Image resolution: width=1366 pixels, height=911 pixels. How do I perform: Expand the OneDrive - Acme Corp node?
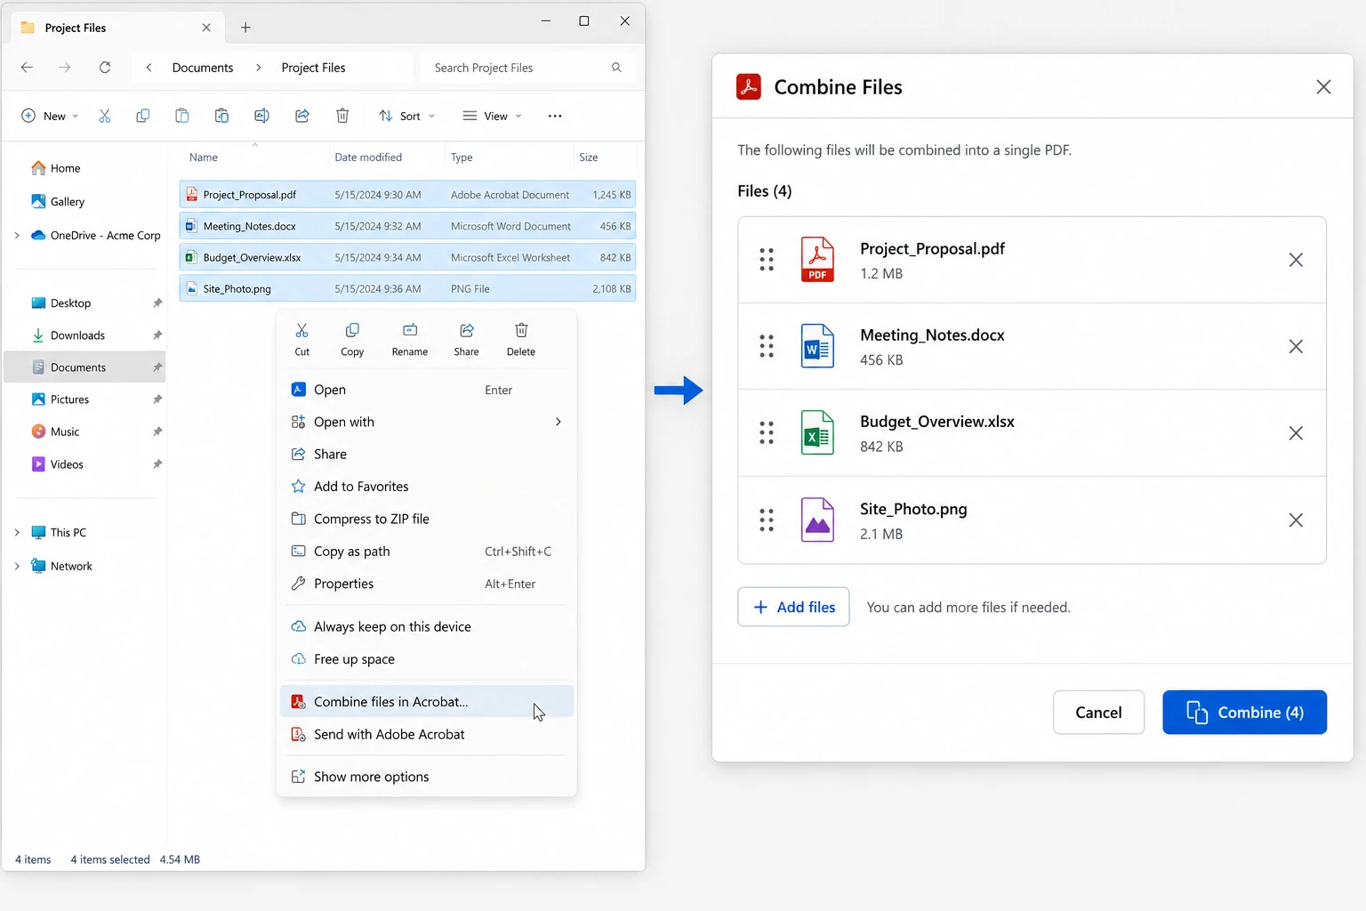pos(17,236)
